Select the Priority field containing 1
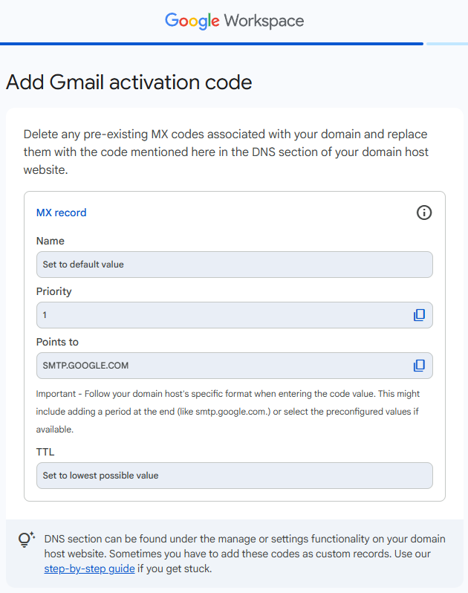Image resolution: width=468 pixels, height=593 pixels. pos(235,315)
